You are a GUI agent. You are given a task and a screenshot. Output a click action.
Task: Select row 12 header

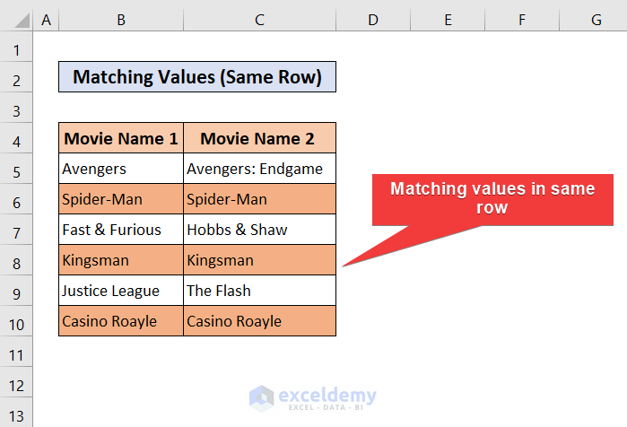[16, 385]
